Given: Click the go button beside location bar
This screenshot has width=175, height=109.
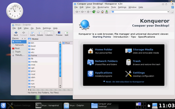Looking at the screenshot, I should [x=172, y=12].
